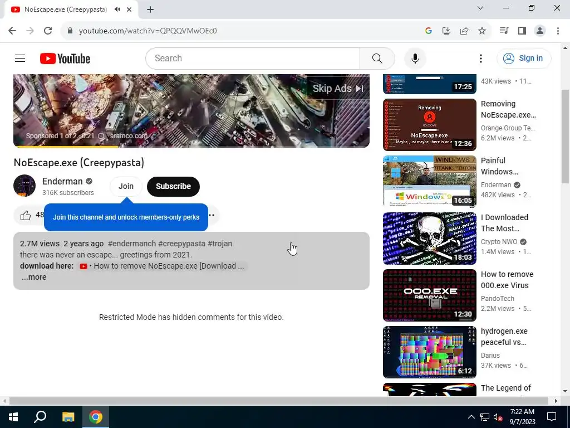Open the YouTube hamburger guide menu
This screenshot has height=428, width=570.
tap(20, 58)
